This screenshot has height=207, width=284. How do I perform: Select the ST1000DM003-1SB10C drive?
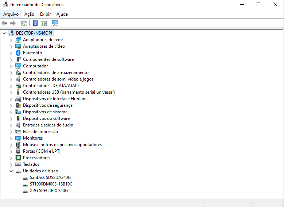pos(51,184)
